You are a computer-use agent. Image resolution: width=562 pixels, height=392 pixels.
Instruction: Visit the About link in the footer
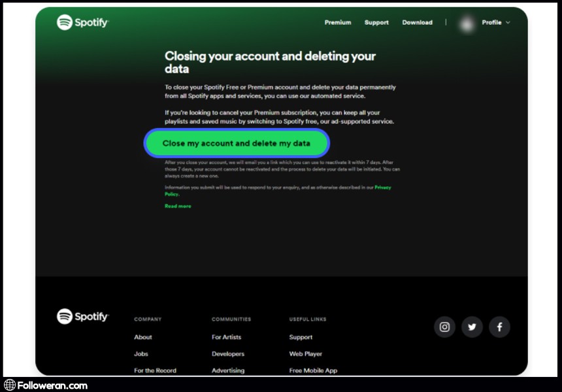tap(143, 337)
